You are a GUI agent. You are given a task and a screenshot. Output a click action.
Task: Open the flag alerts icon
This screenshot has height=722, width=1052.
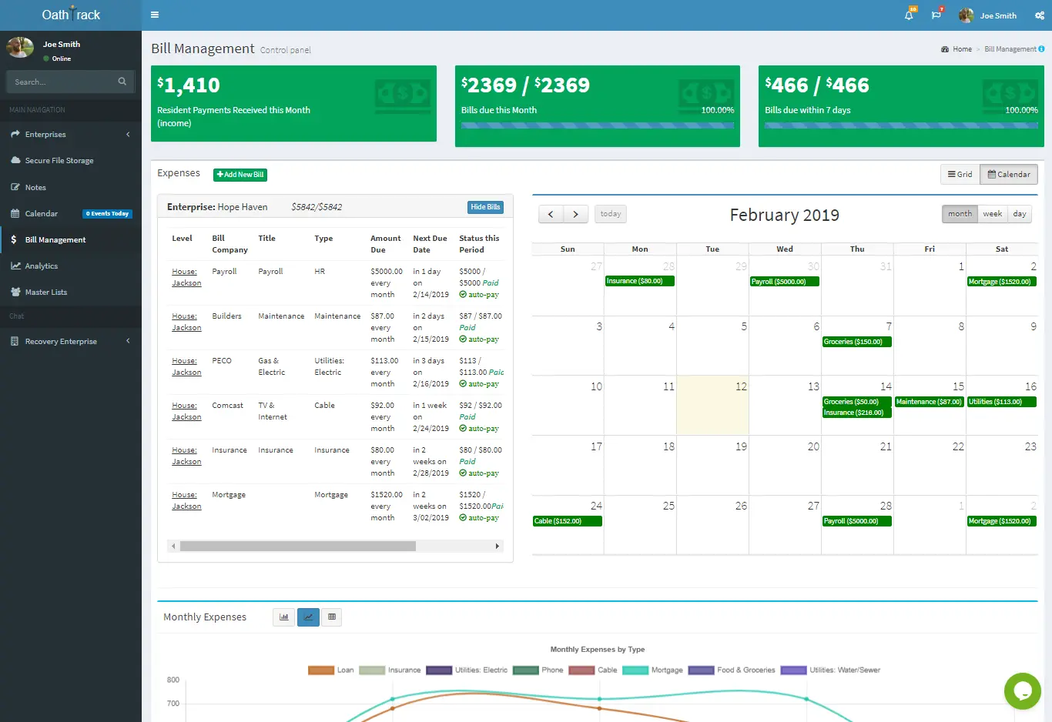coord(936,15)
